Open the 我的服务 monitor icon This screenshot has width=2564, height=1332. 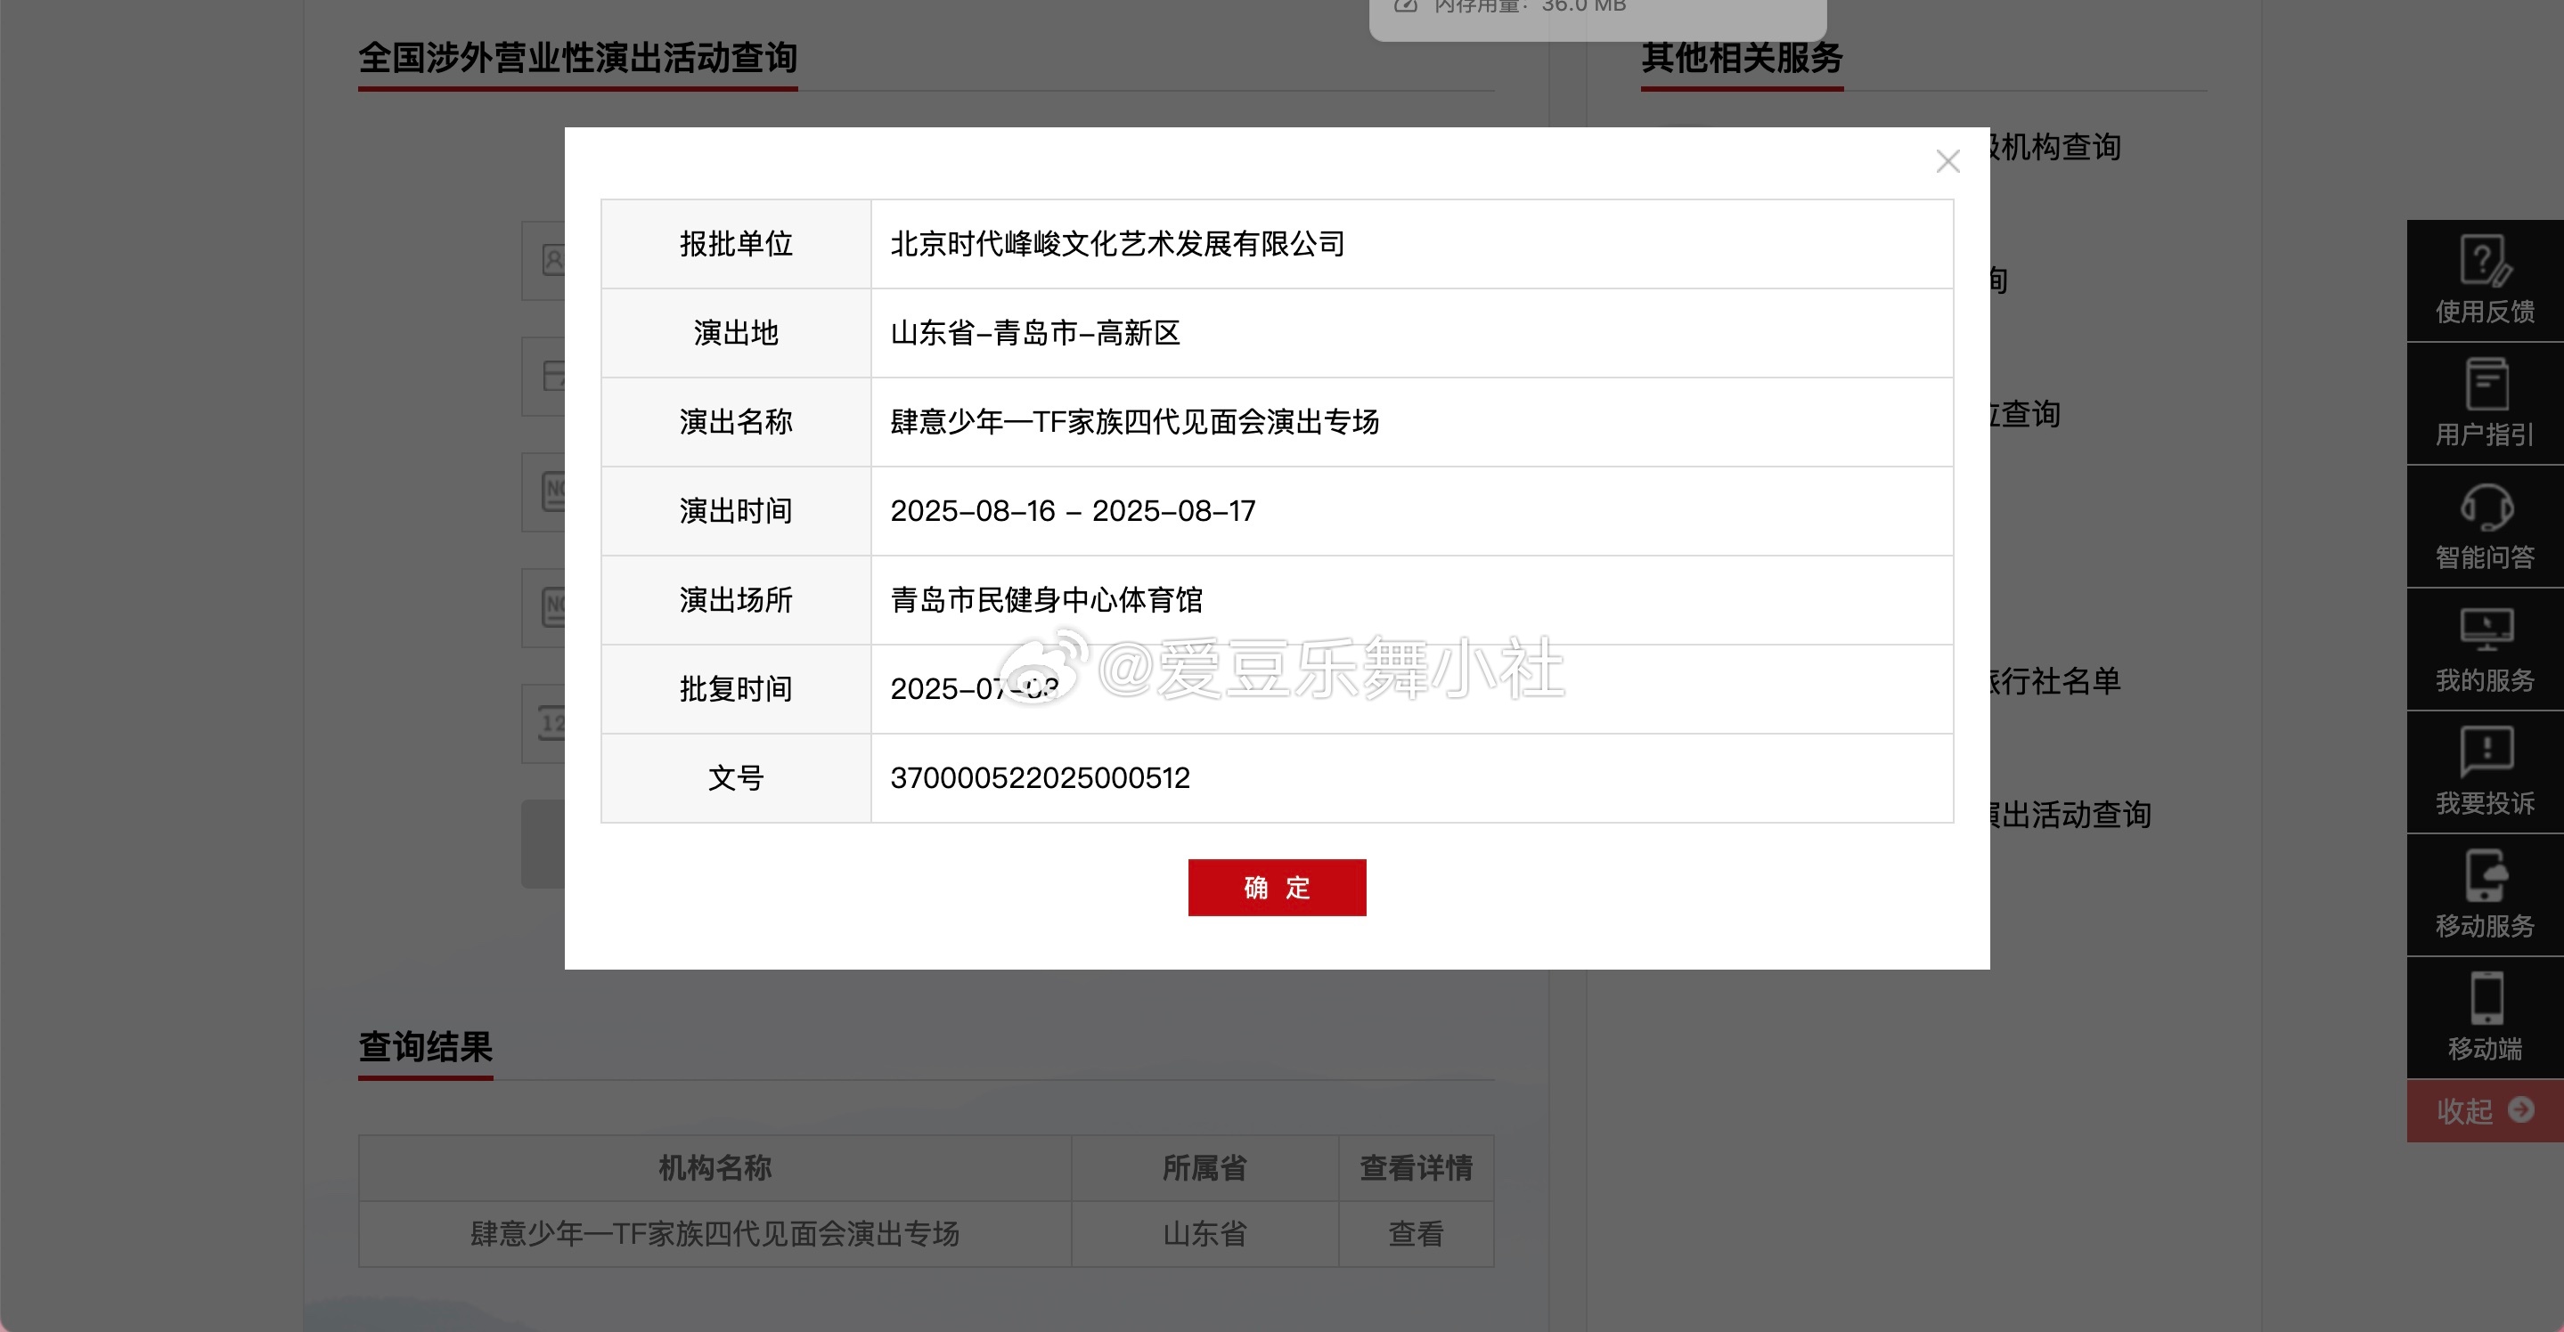(x=2485, y=648)
